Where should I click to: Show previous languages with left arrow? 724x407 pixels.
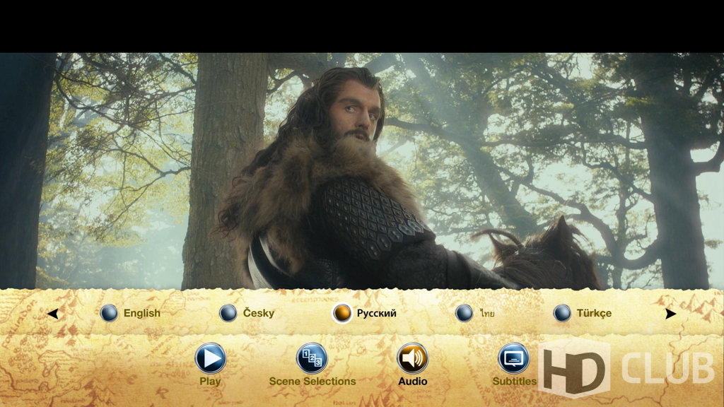pyautogui.click(x=52, y=314)
